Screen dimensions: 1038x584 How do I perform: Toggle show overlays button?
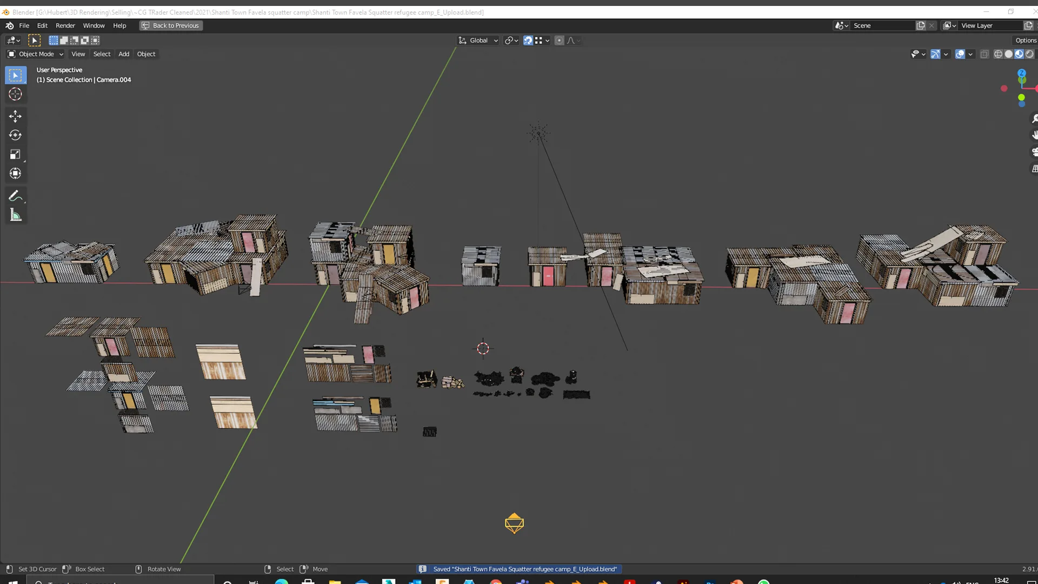960,54
